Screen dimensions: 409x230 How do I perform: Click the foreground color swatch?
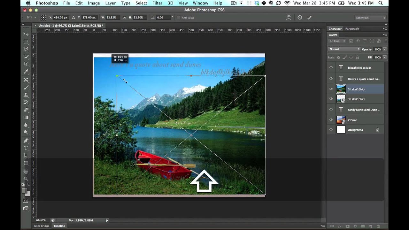click(24, 191)
